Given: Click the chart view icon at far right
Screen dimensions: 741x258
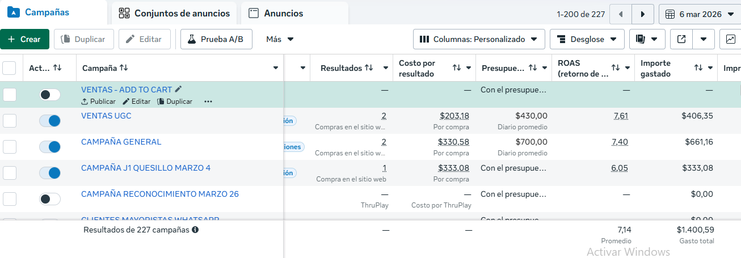Looking at the screenshot, I should tap(730, 39).
